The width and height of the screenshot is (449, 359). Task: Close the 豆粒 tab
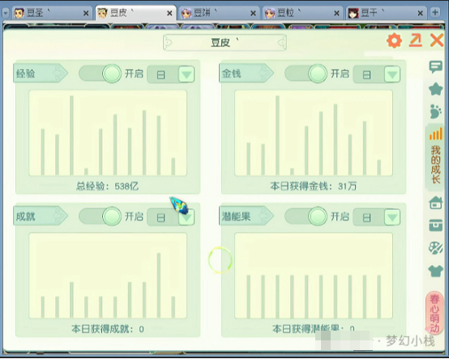pos(337,13)
